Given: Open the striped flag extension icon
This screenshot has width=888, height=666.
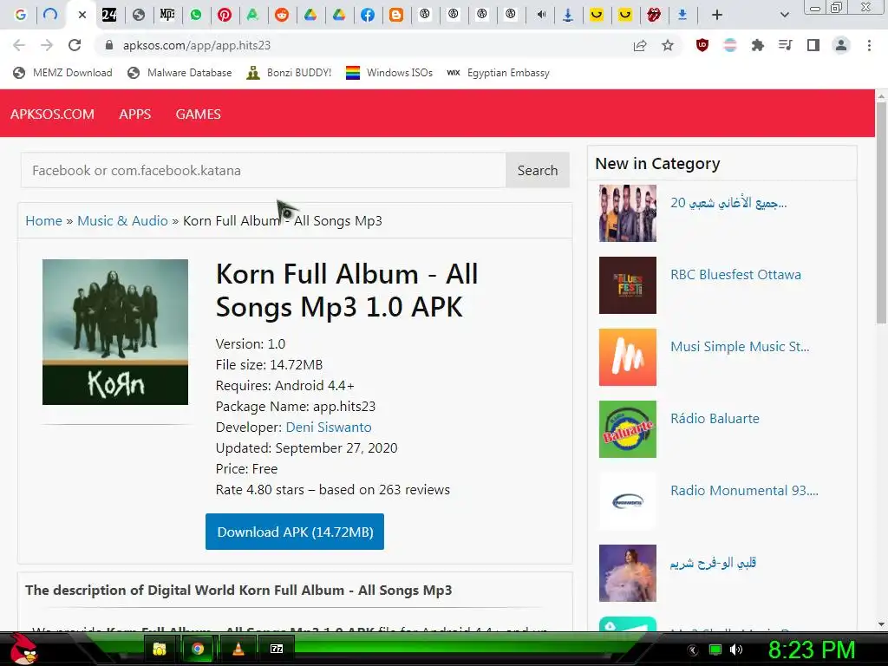Looking at the screenshot, I should click(730, 45).
